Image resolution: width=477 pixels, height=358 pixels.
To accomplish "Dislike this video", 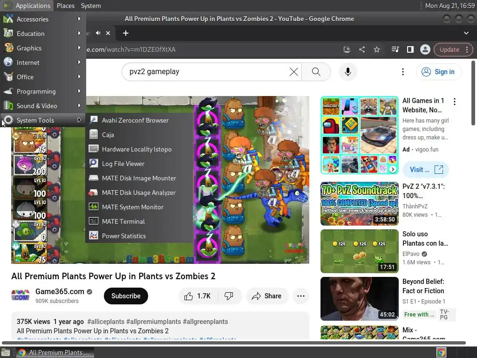I will (229, 296).
